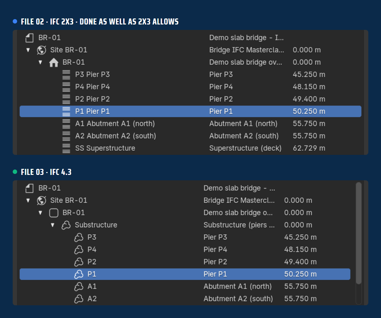Collapse the BR-01 building node in File 02
This screenshot has height=318, width=381.
pyautogui.click(x=40, y=62)
